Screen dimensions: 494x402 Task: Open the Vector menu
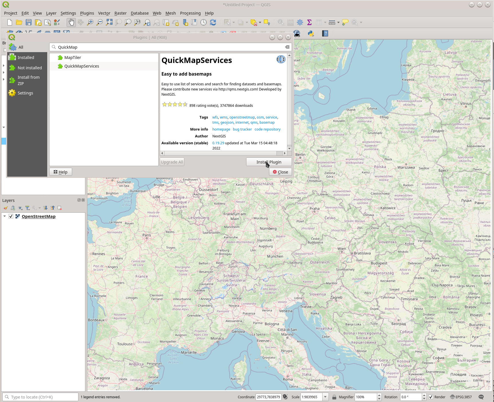[x=104, y=13]
